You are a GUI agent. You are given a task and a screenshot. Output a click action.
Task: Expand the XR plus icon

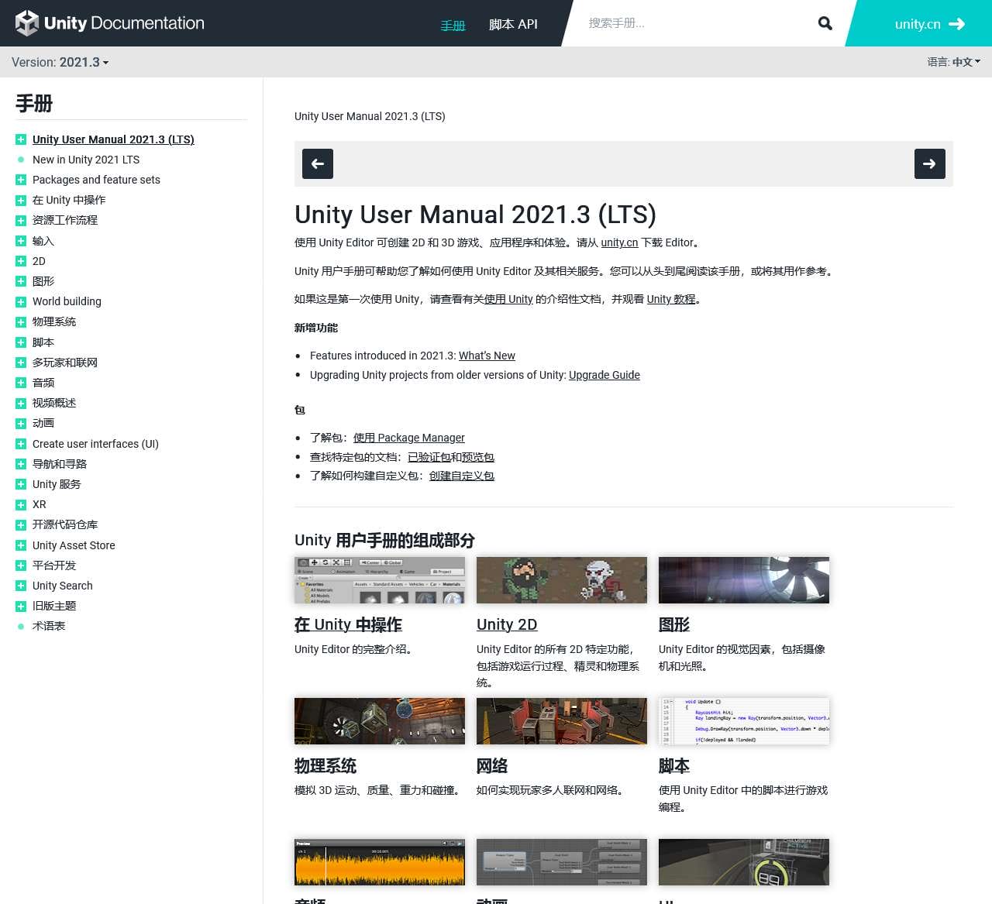(21, 504)
